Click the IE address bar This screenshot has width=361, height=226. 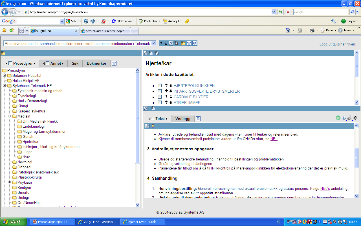(x=148, y=12)
